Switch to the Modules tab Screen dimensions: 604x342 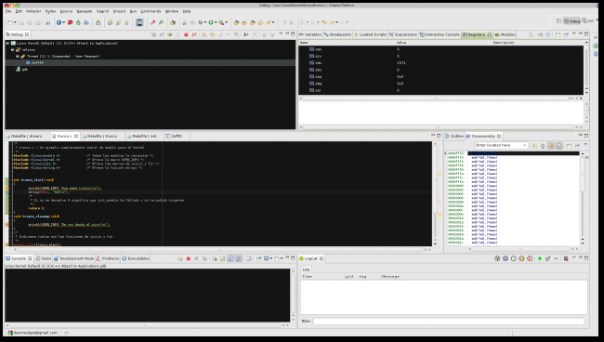tap(505, 34)
